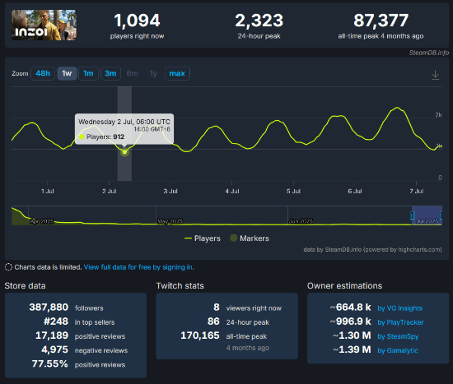Set chart zoom to max
This screenshot has width=453, height=384.
coord(177,73)
